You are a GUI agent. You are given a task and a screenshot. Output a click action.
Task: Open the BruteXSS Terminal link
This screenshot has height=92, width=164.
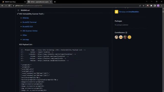point(29,22)
